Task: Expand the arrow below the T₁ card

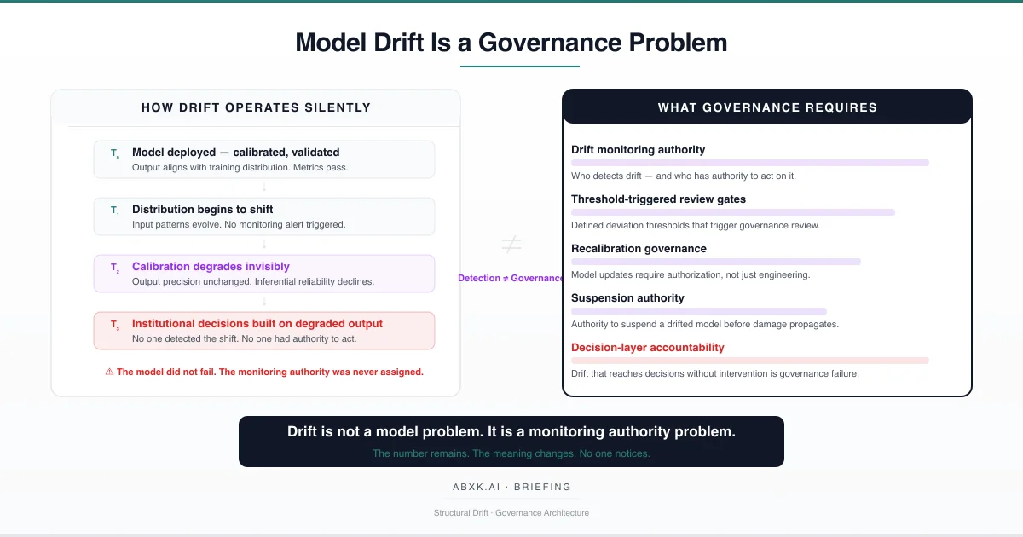Action: [263, 245]
